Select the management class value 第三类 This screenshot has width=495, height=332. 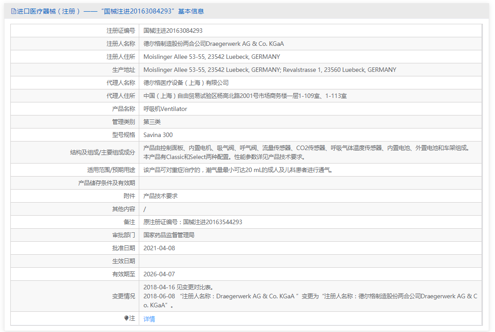[152, 122]
